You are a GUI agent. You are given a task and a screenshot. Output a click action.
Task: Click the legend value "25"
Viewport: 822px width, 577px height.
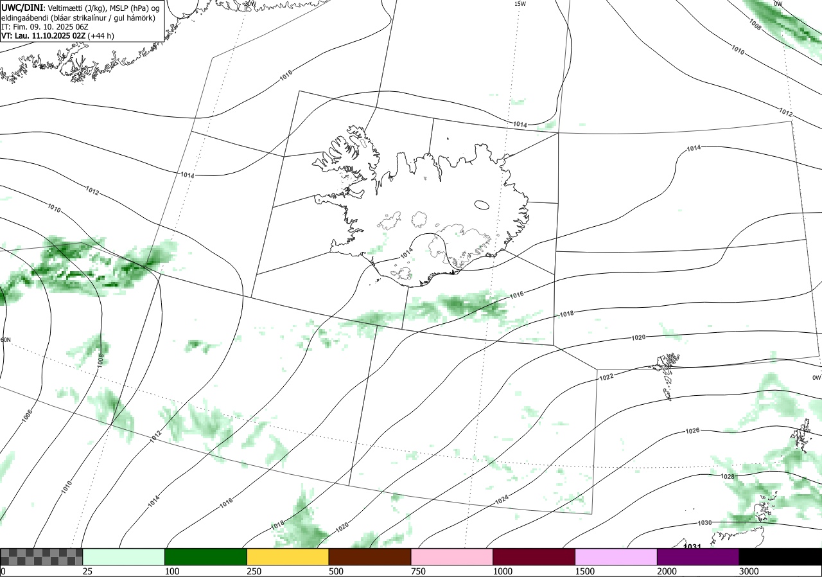[87, 571]
